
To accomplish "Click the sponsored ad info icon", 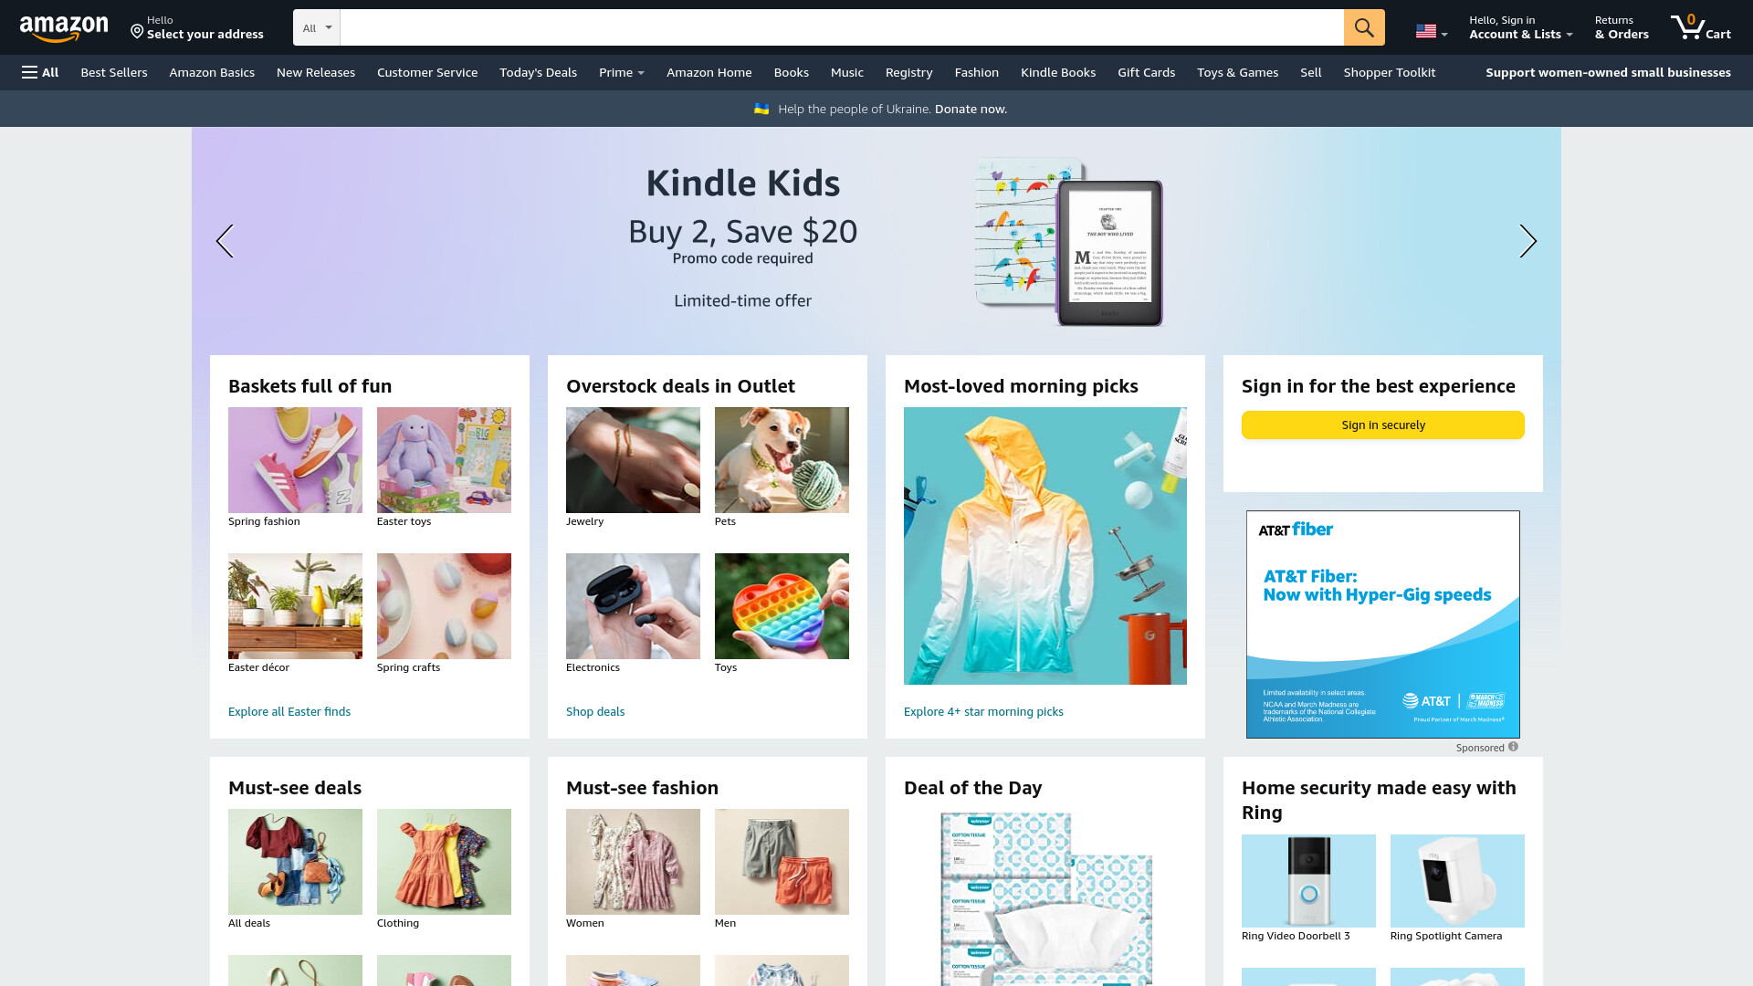I will (1513, 747).
